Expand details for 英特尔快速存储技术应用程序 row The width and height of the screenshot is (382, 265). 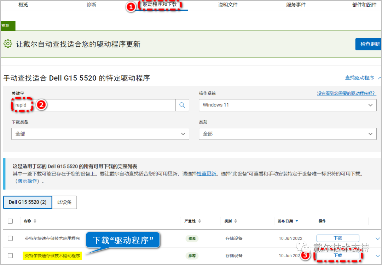point(377,238)
